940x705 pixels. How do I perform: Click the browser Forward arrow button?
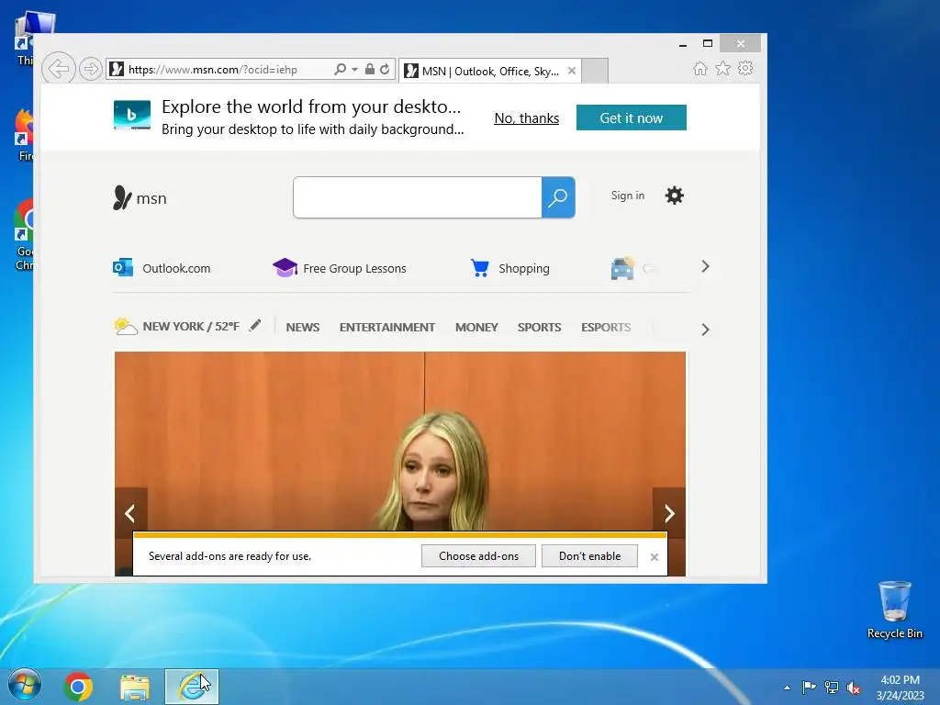pos(91,69)
